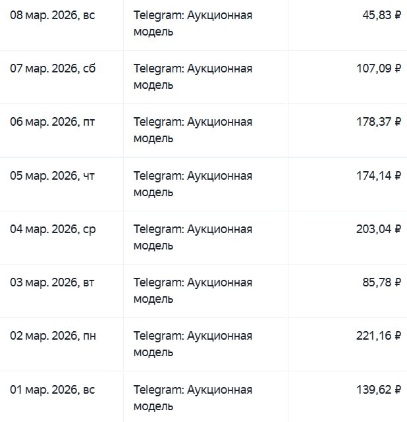Select the 07 мар. 2026, сб date
Screen dimensions: 407x422
pyautogui.click(x=53, y=68)
